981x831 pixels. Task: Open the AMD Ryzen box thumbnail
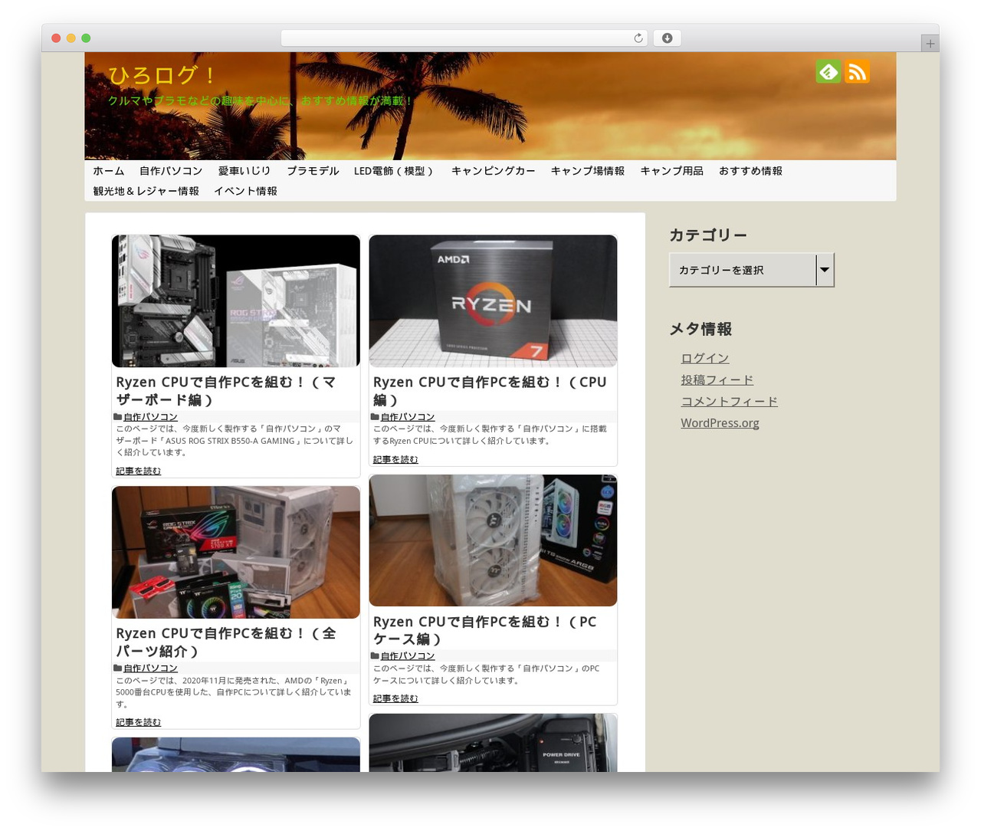(x=493, y=301)
